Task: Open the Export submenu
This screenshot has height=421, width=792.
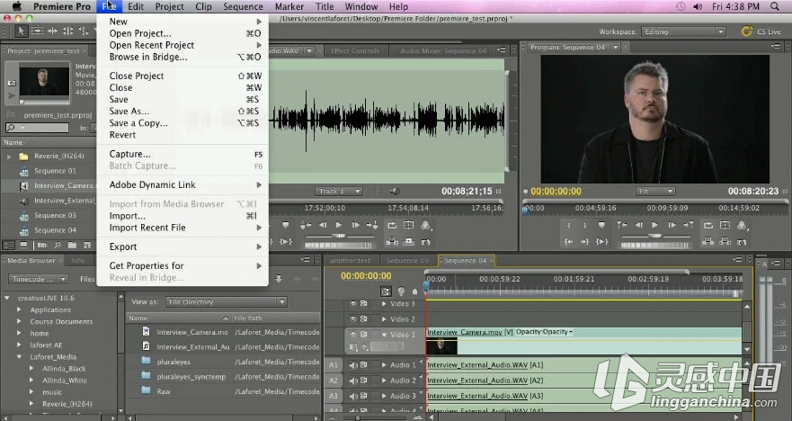Action: (182, 246)
